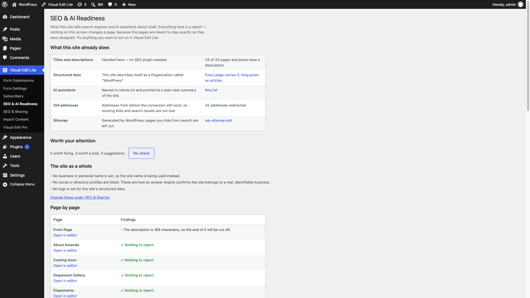
Task: Select SEO & AI Readiness in the sidebar submenu
Action: (20, 104)
